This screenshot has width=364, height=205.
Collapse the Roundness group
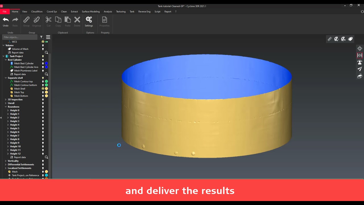[x=6, y=107]
